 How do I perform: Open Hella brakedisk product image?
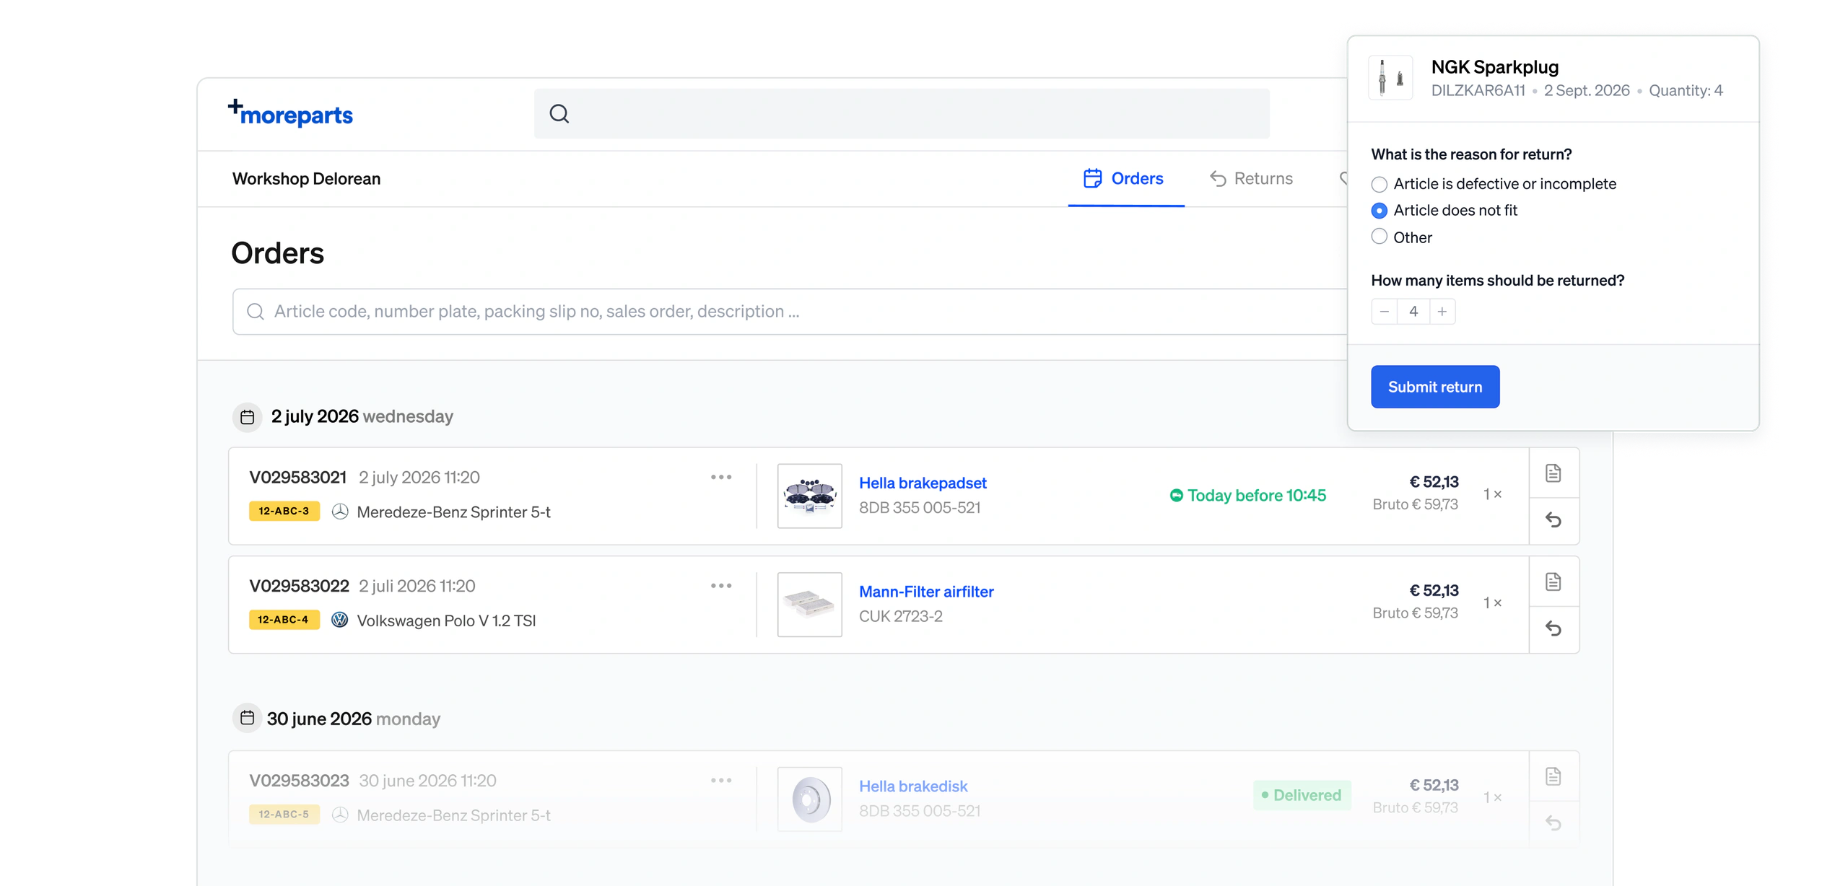click(x=809, y=799)
